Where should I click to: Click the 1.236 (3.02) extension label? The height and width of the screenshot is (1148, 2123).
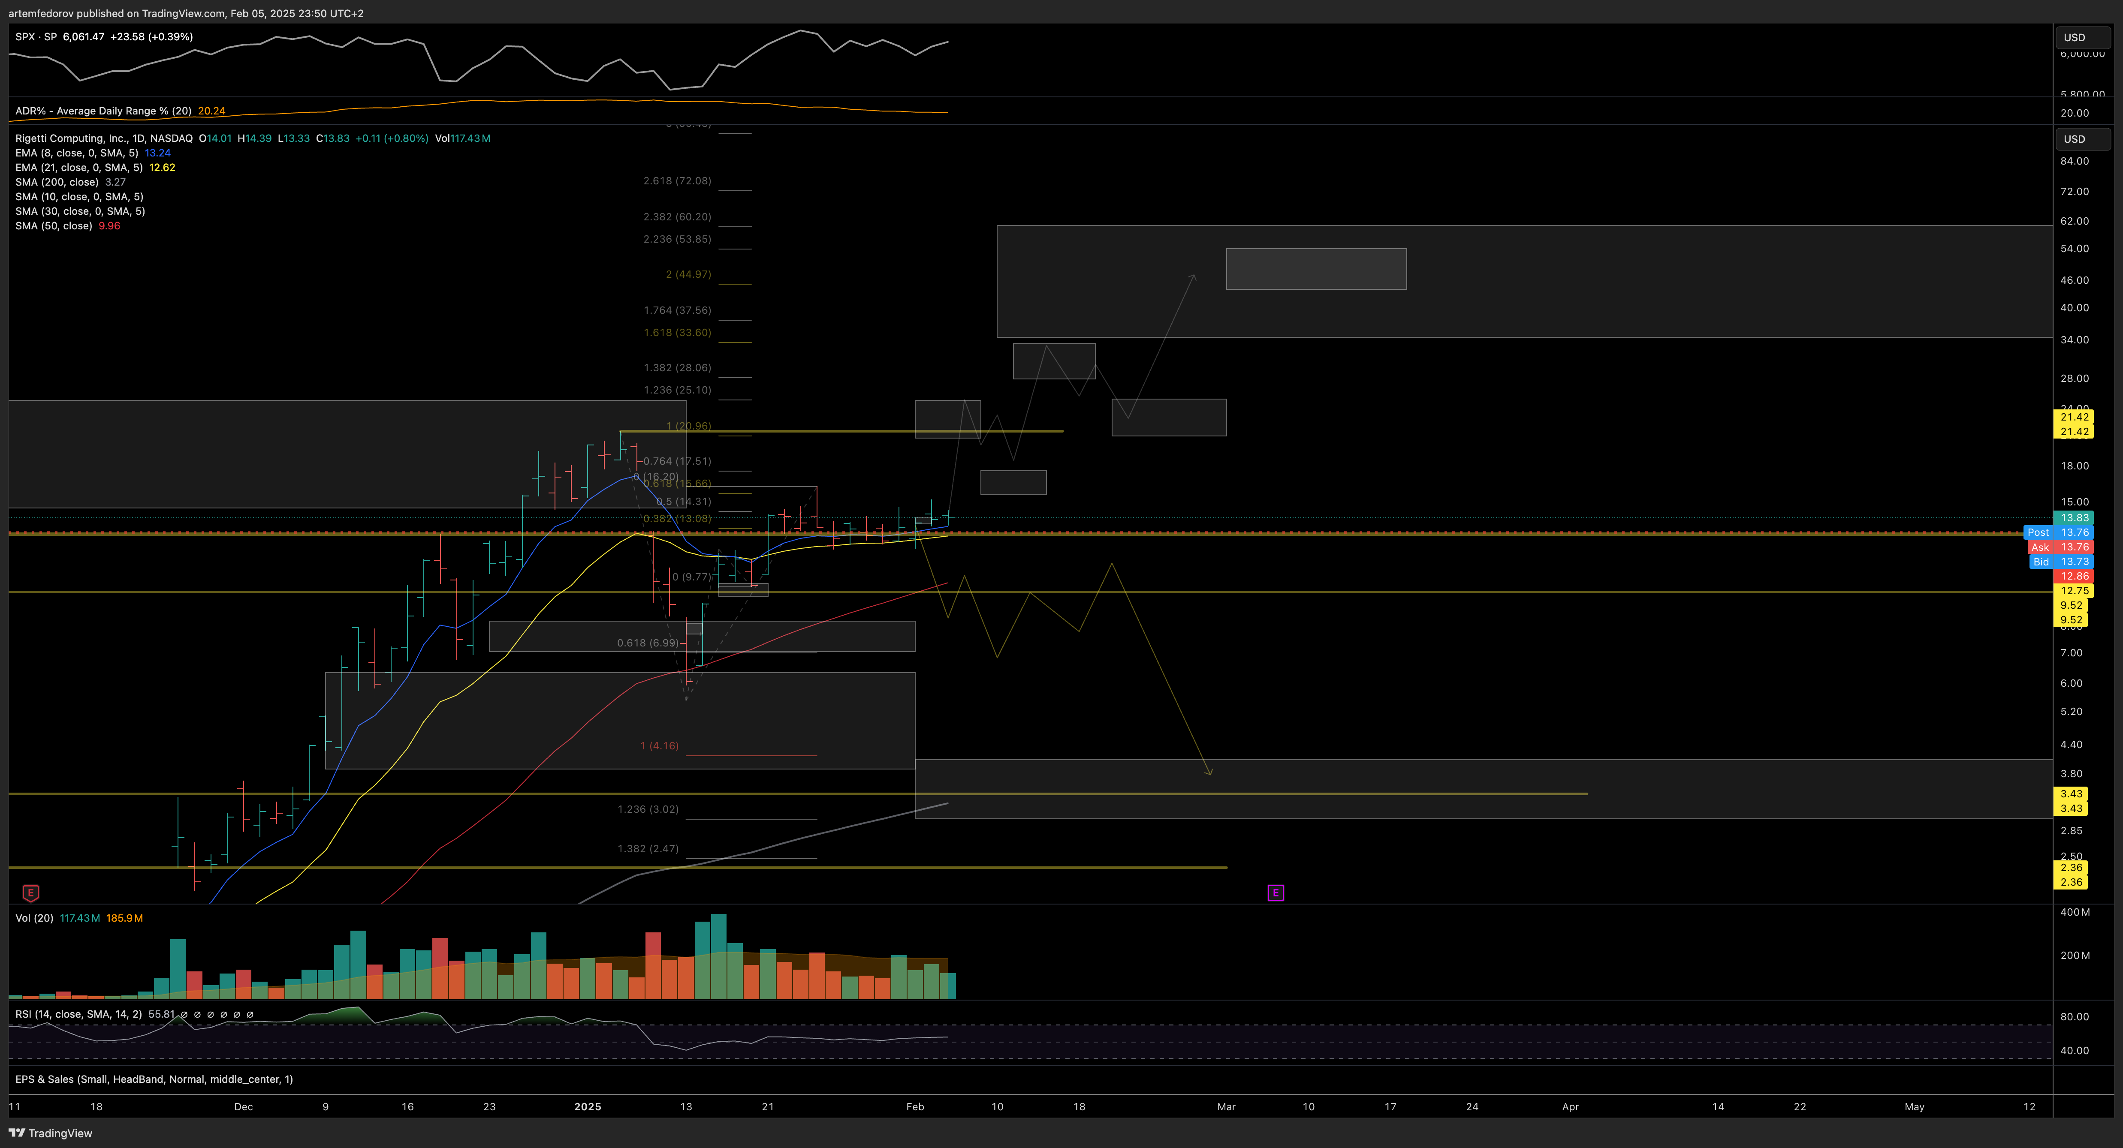[x=648, y=809]
